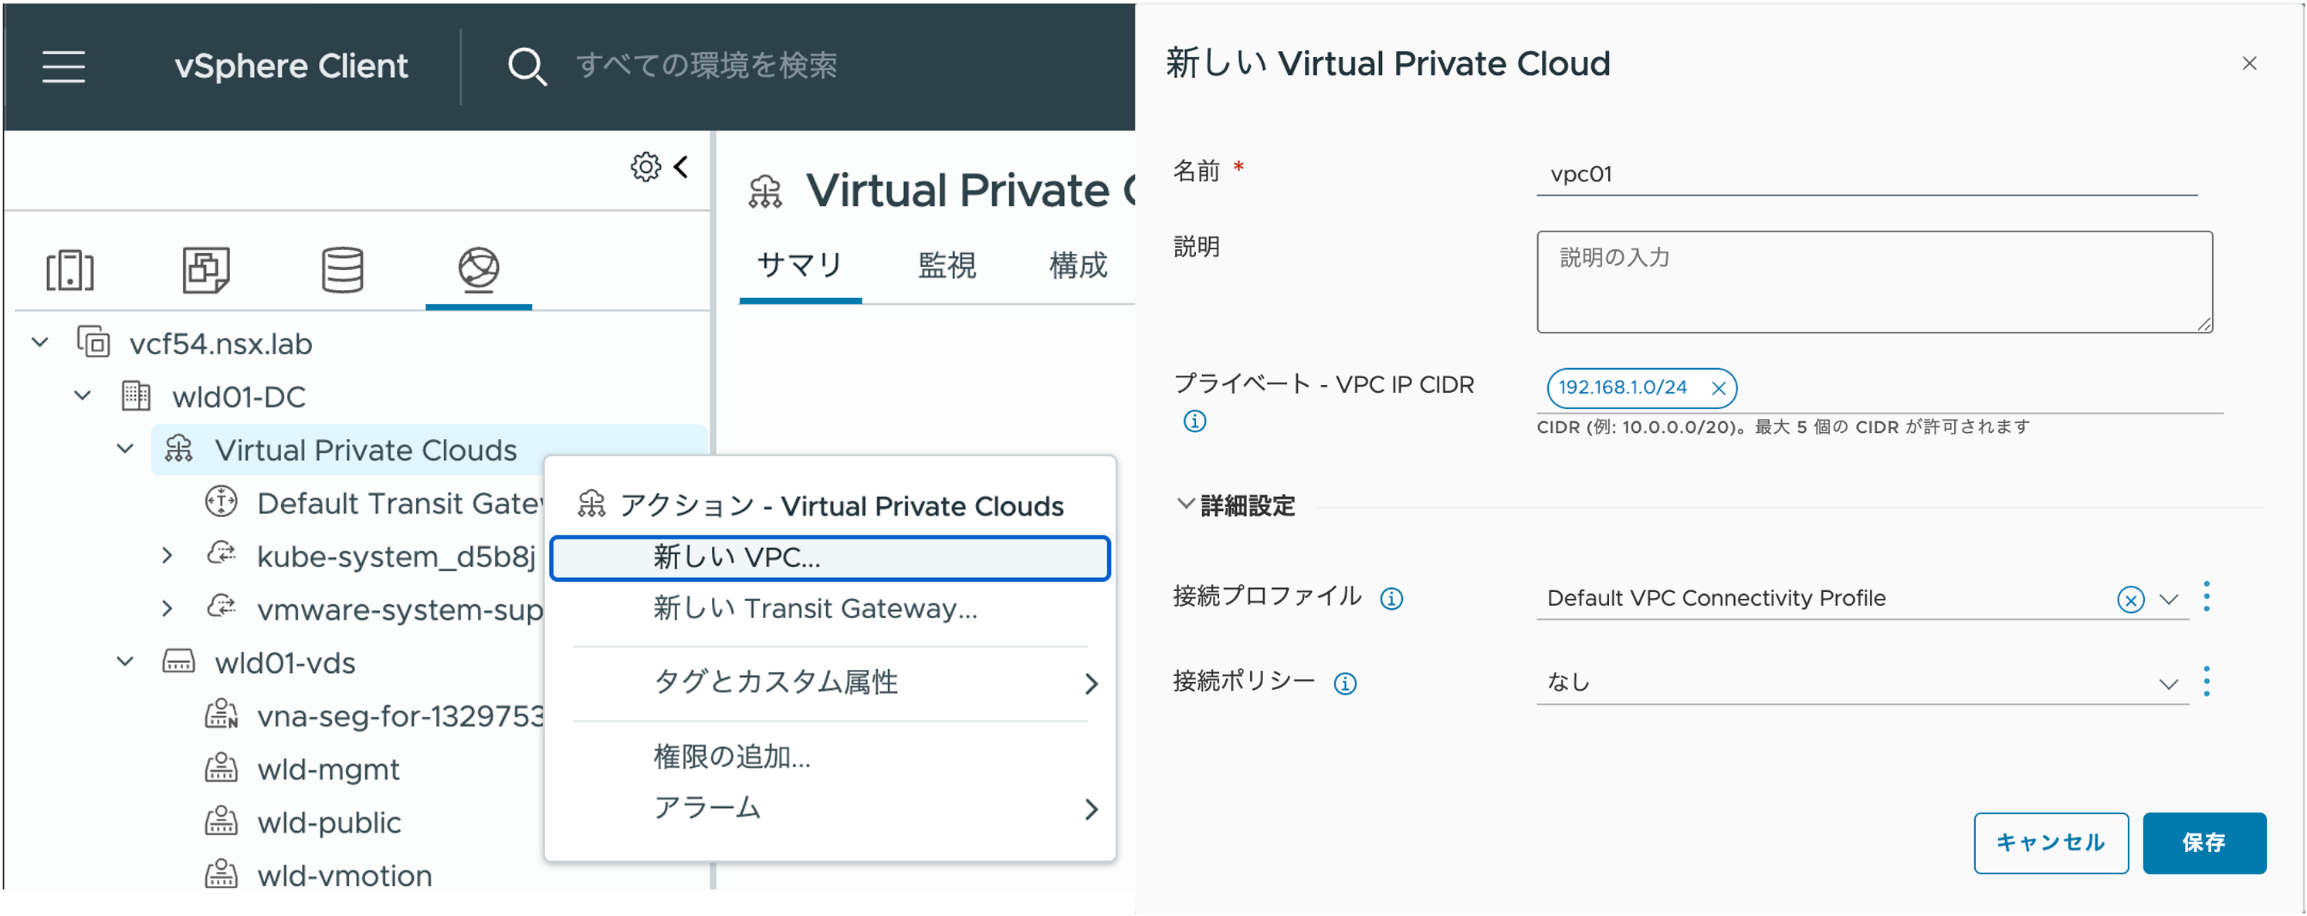Show info for connectivity profile (接続プロファイル)
Screen dimensions: 2307x916
(1391, 598)
